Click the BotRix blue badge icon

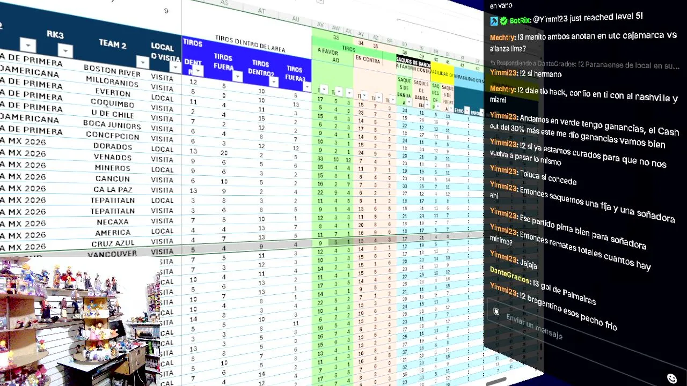[494, 21]
